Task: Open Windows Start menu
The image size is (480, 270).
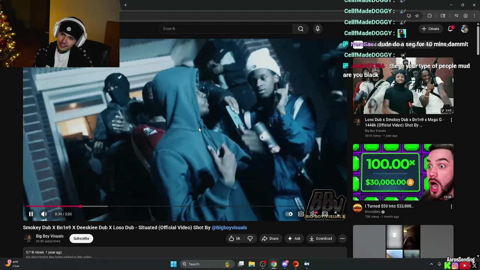Action: (174, 264)
